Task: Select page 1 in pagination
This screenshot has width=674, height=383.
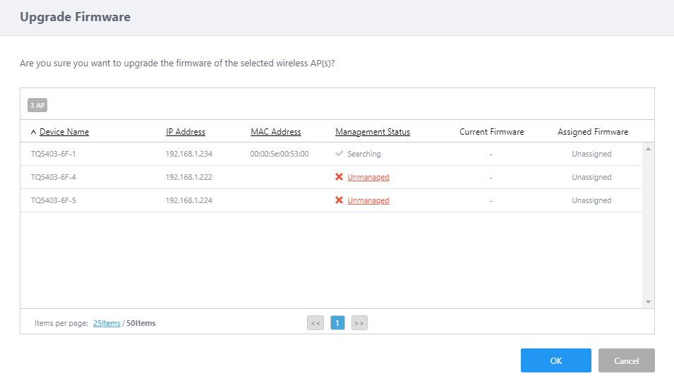Action: point(337,323)
